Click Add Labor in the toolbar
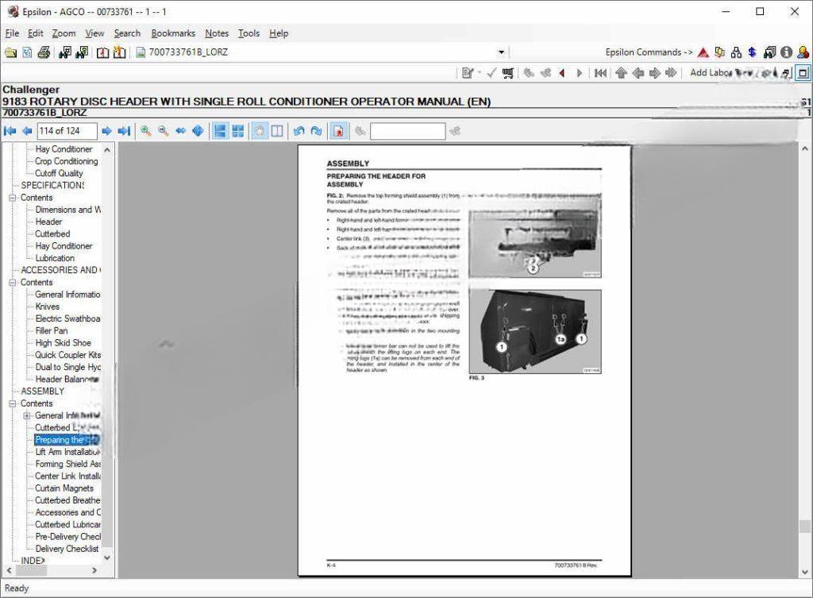This screenshot has width=813, height=598. [x=711, y=71]
